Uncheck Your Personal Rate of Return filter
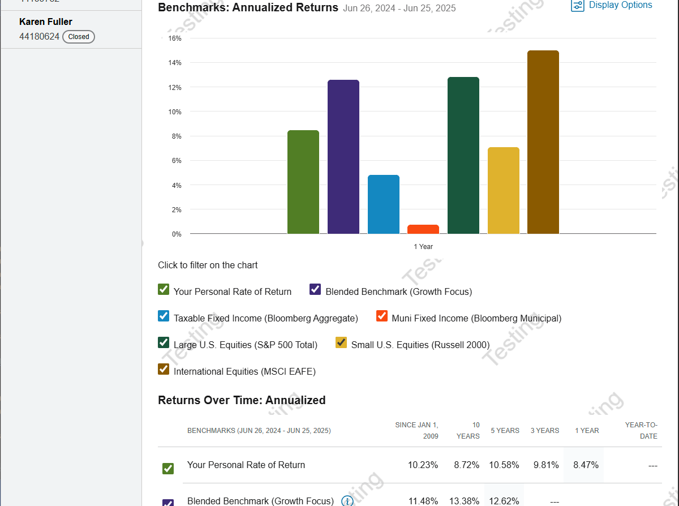 (164, 290)
